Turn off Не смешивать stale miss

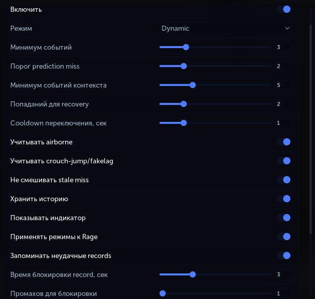coord(284,180)
